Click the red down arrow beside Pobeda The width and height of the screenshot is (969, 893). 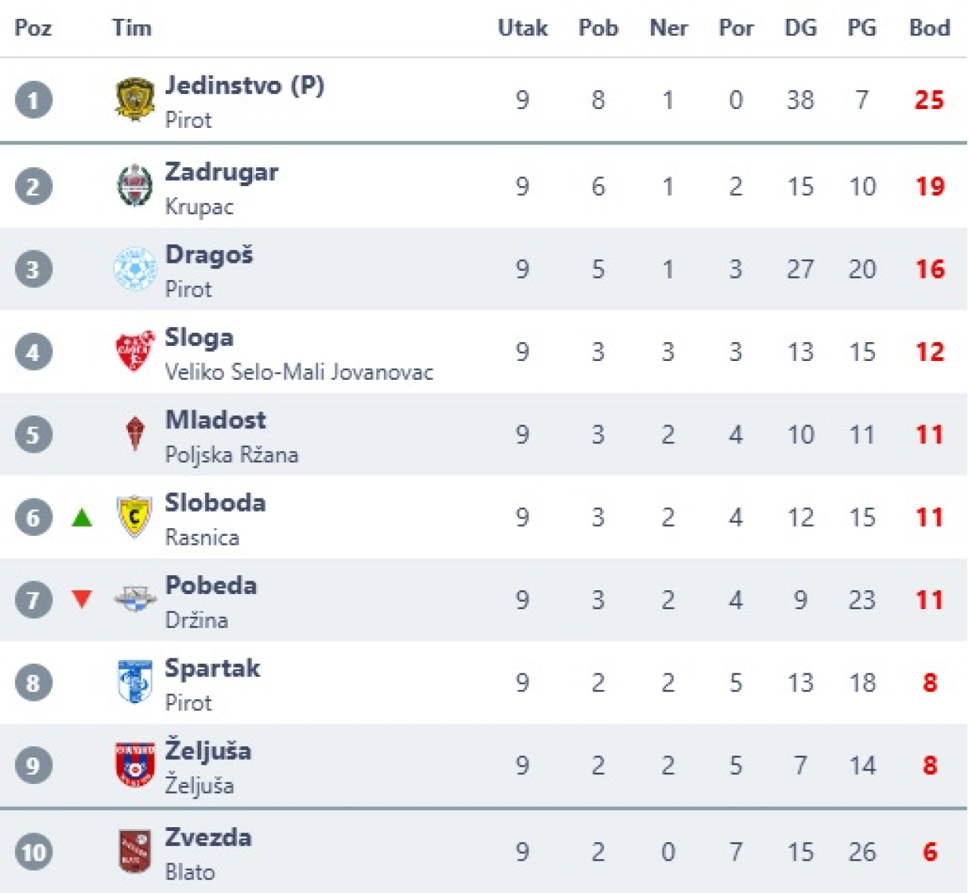[82, 599]
